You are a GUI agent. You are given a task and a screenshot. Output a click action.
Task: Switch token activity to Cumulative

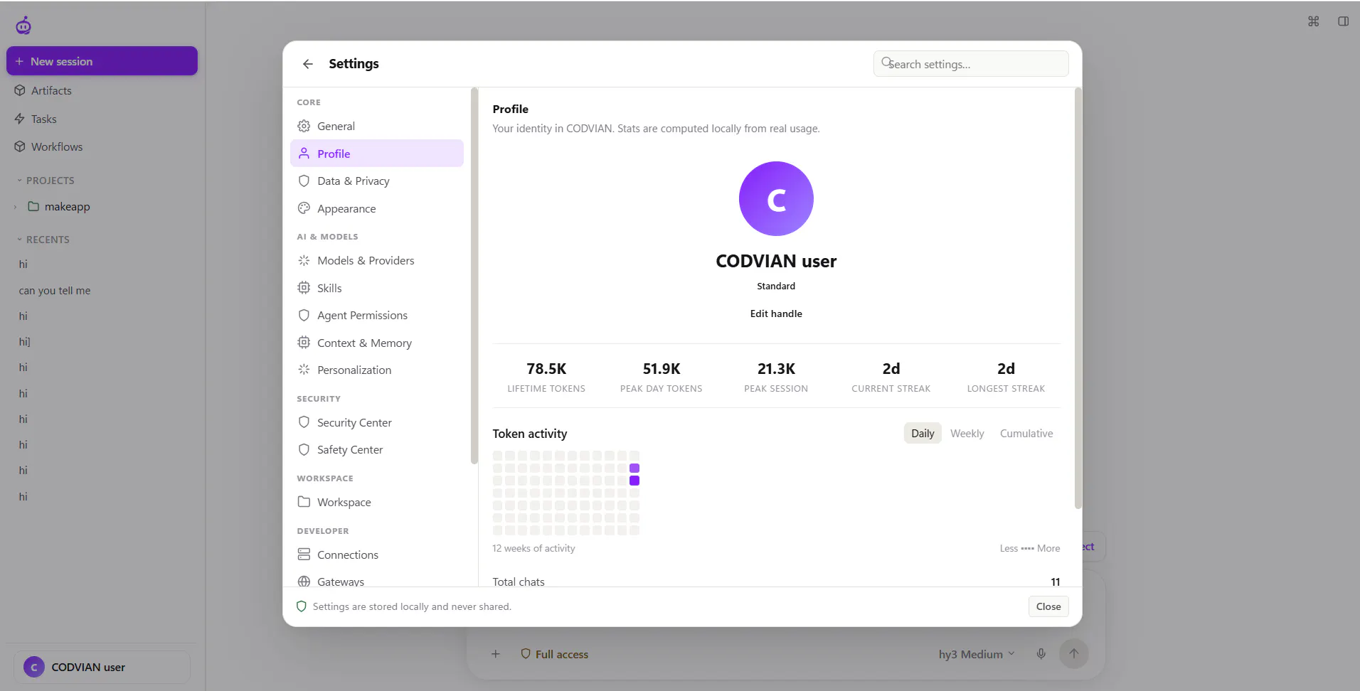coord(1026,434)
